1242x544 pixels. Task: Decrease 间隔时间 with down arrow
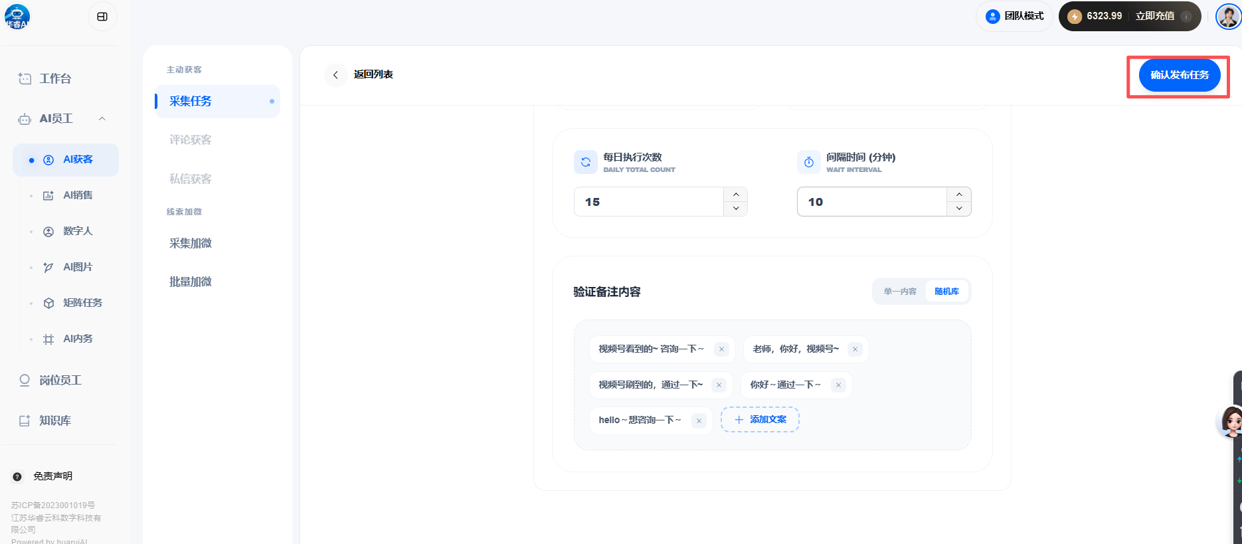[958, 209]
